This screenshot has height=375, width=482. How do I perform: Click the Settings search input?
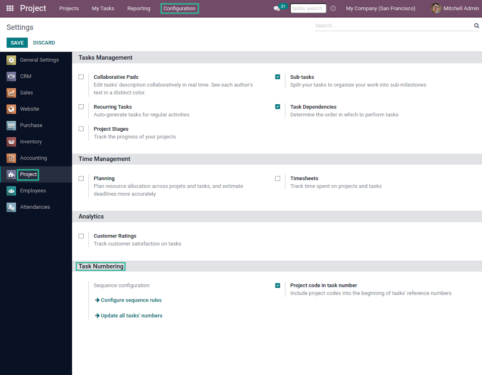tap(394, 26)
